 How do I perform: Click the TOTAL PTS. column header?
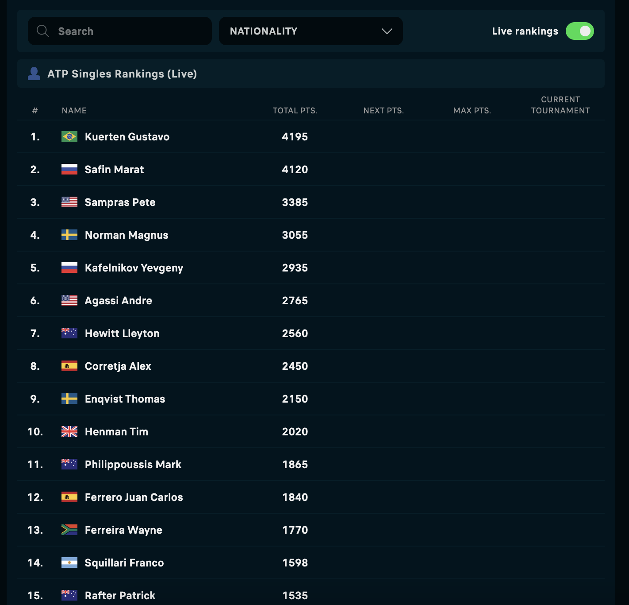(295, 111)
